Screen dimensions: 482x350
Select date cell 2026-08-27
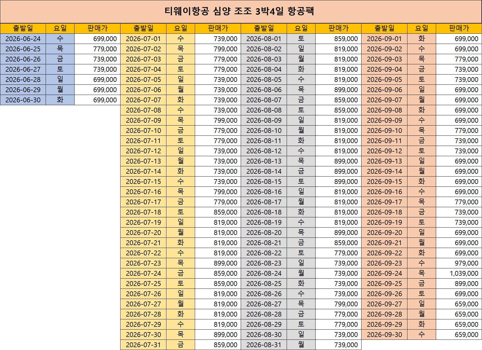point(264,304)
